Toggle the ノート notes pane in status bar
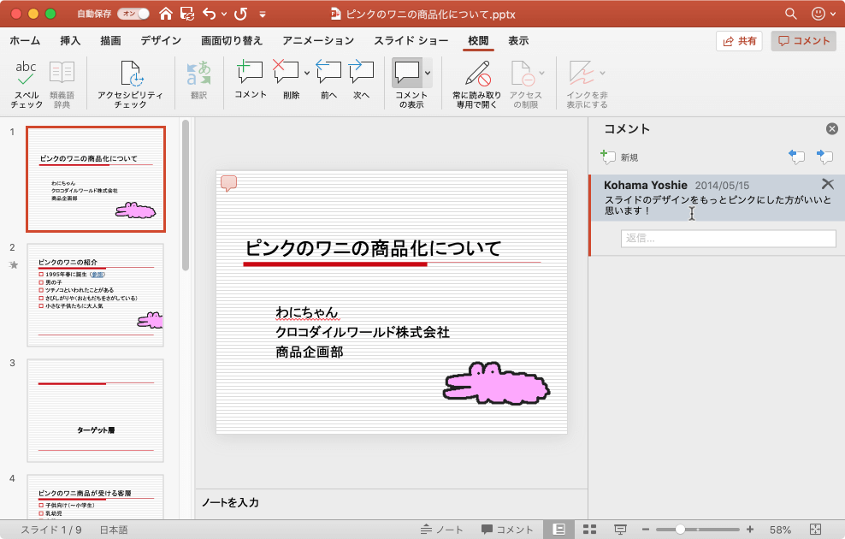Screen dimensions: 845x539 click(x=442, y=530)
